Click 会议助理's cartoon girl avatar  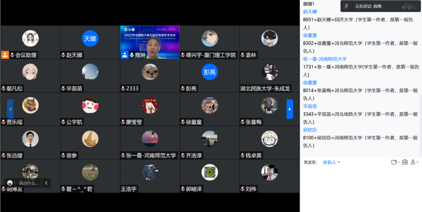[30, 38]
